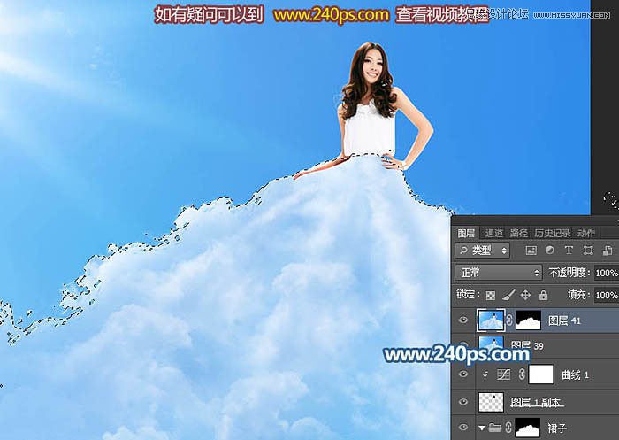Click mask link icon of 曲线 1
This screenshot has height=440, width=619.
pyautogui.click(x=522, y=374)
